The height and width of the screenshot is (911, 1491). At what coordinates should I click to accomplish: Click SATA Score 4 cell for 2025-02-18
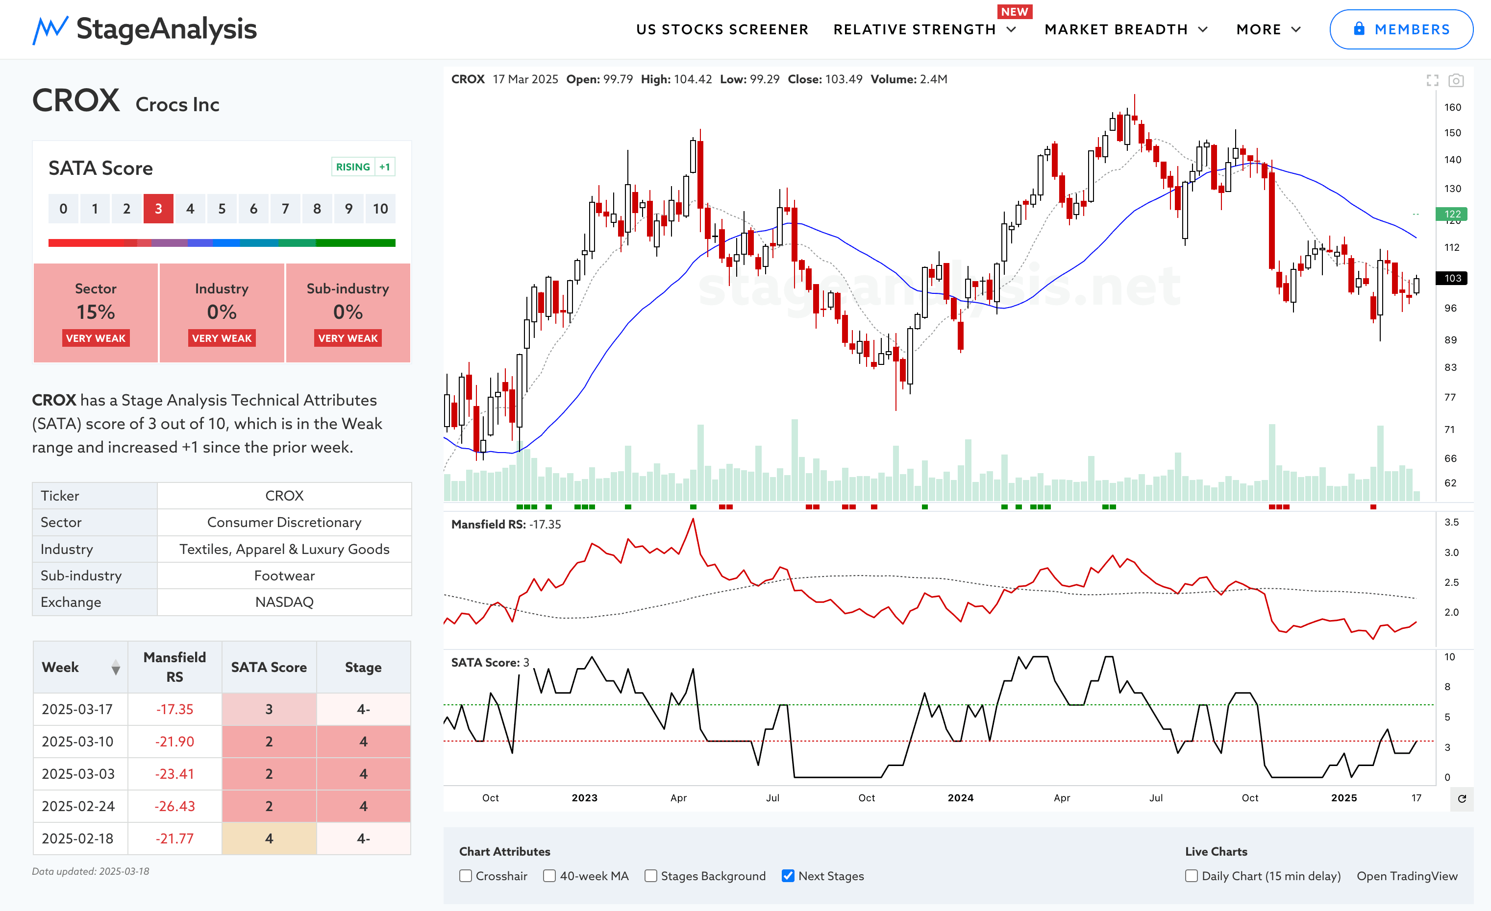tap(269, 839)
